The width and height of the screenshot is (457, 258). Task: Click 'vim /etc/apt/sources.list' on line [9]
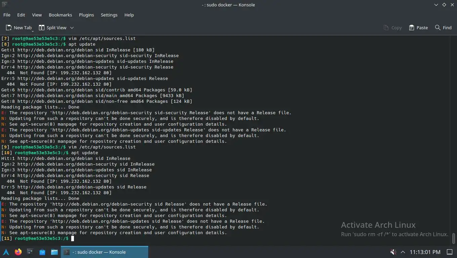(x=102, y=147)
